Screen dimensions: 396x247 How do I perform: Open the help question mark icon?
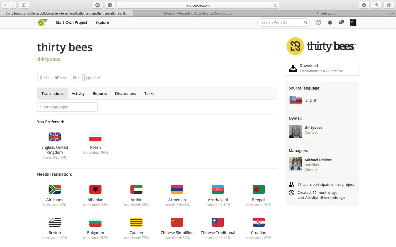point(318,23)
